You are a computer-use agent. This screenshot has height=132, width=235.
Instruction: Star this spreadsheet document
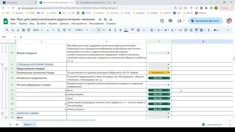tap(100, 19)
